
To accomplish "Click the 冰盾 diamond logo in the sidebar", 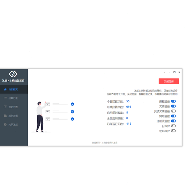I will [13, 74].
